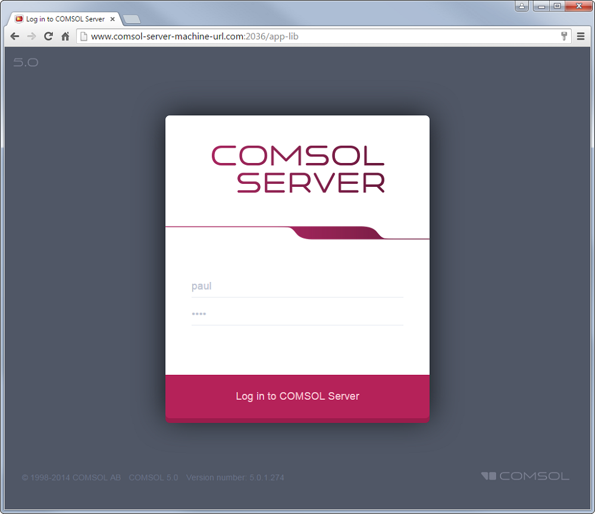
Task: Maximize the browser window
Action: [557, 6]
